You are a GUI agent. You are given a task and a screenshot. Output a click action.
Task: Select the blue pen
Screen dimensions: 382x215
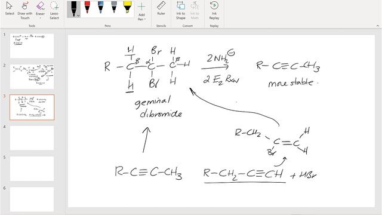100,7
